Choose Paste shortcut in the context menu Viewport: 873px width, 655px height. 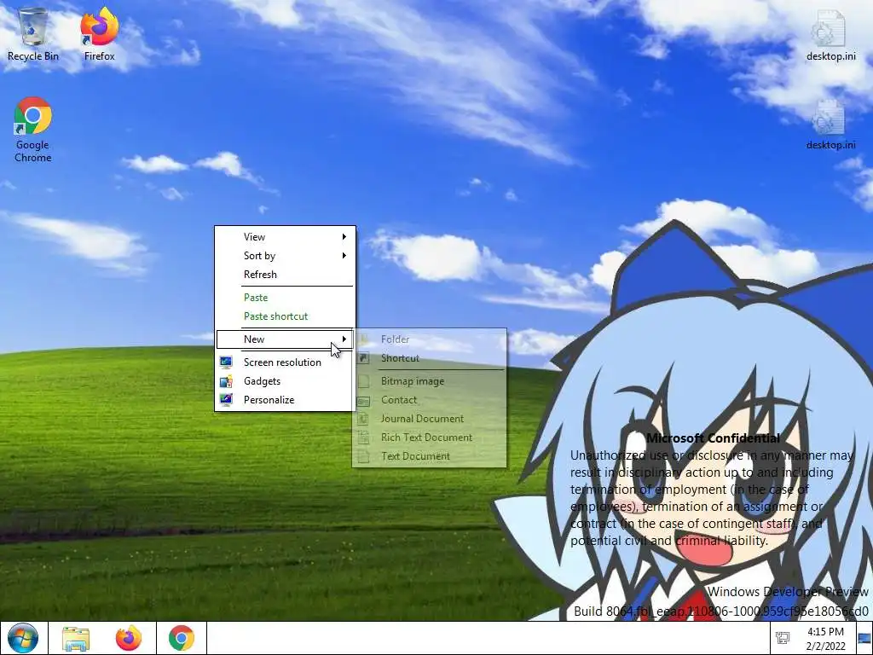click(285, 316)
